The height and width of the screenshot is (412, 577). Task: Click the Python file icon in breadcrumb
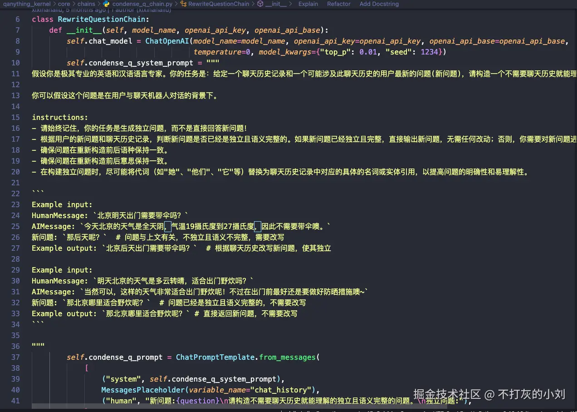(x=107, y=4)
